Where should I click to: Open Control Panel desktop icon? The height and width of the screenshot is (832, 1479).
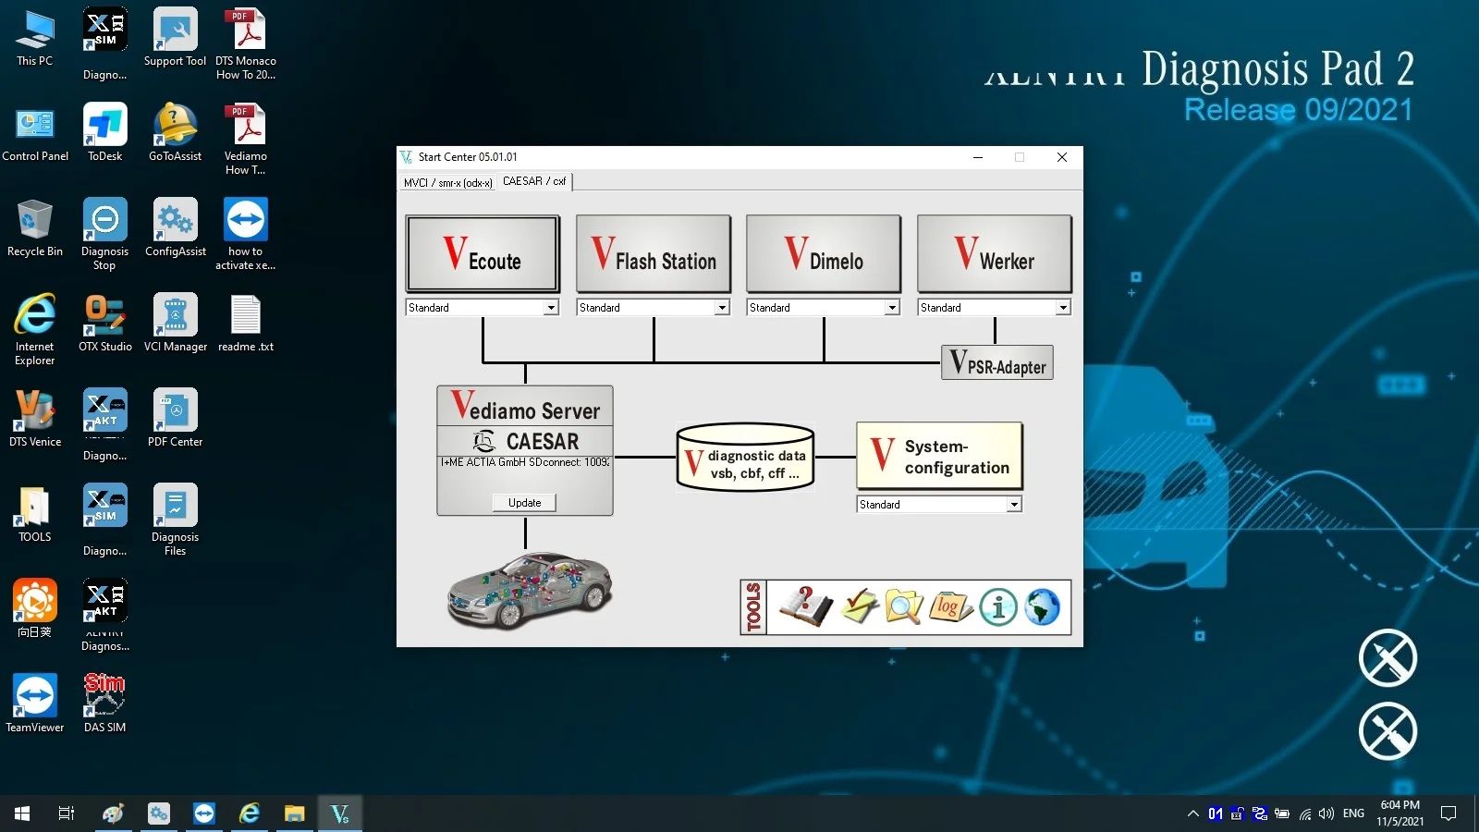click(35, 134)
